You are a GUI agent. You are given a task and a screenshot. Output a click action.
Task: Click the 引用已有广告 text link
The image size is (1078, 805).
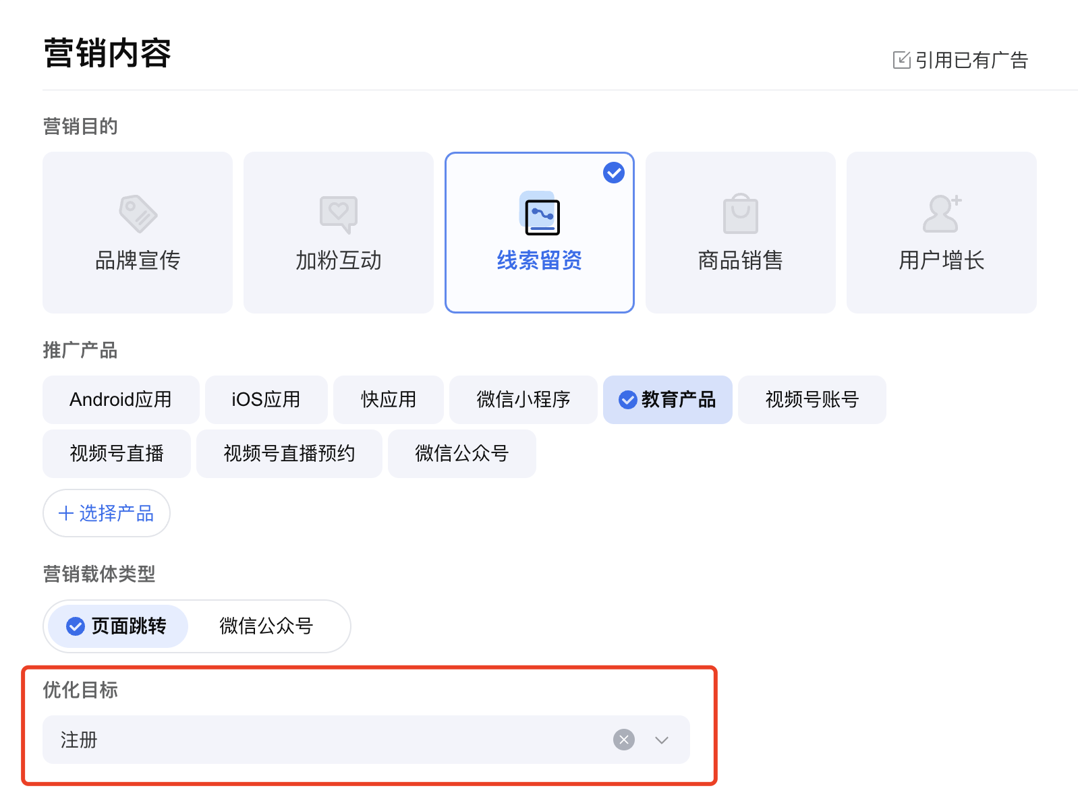point(971,60)
